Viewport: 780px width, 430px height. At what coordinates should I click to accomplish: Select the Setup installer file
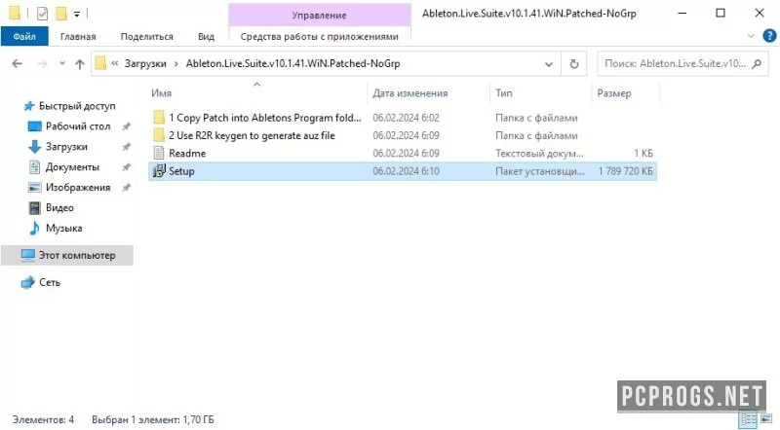403,171
